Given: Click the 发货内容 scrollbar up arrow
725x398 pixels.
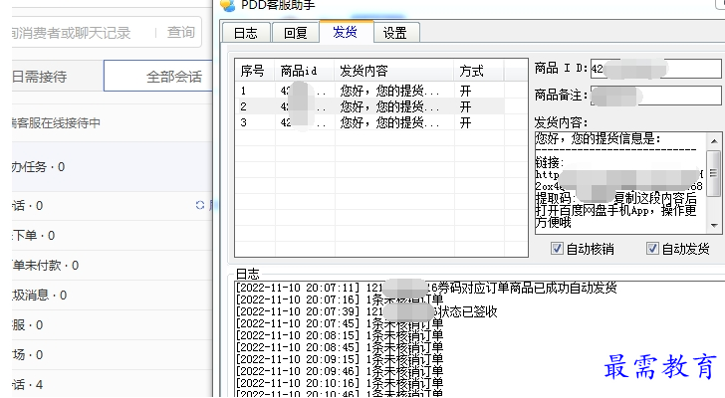Looking at the screenshot, I should 714,141.
